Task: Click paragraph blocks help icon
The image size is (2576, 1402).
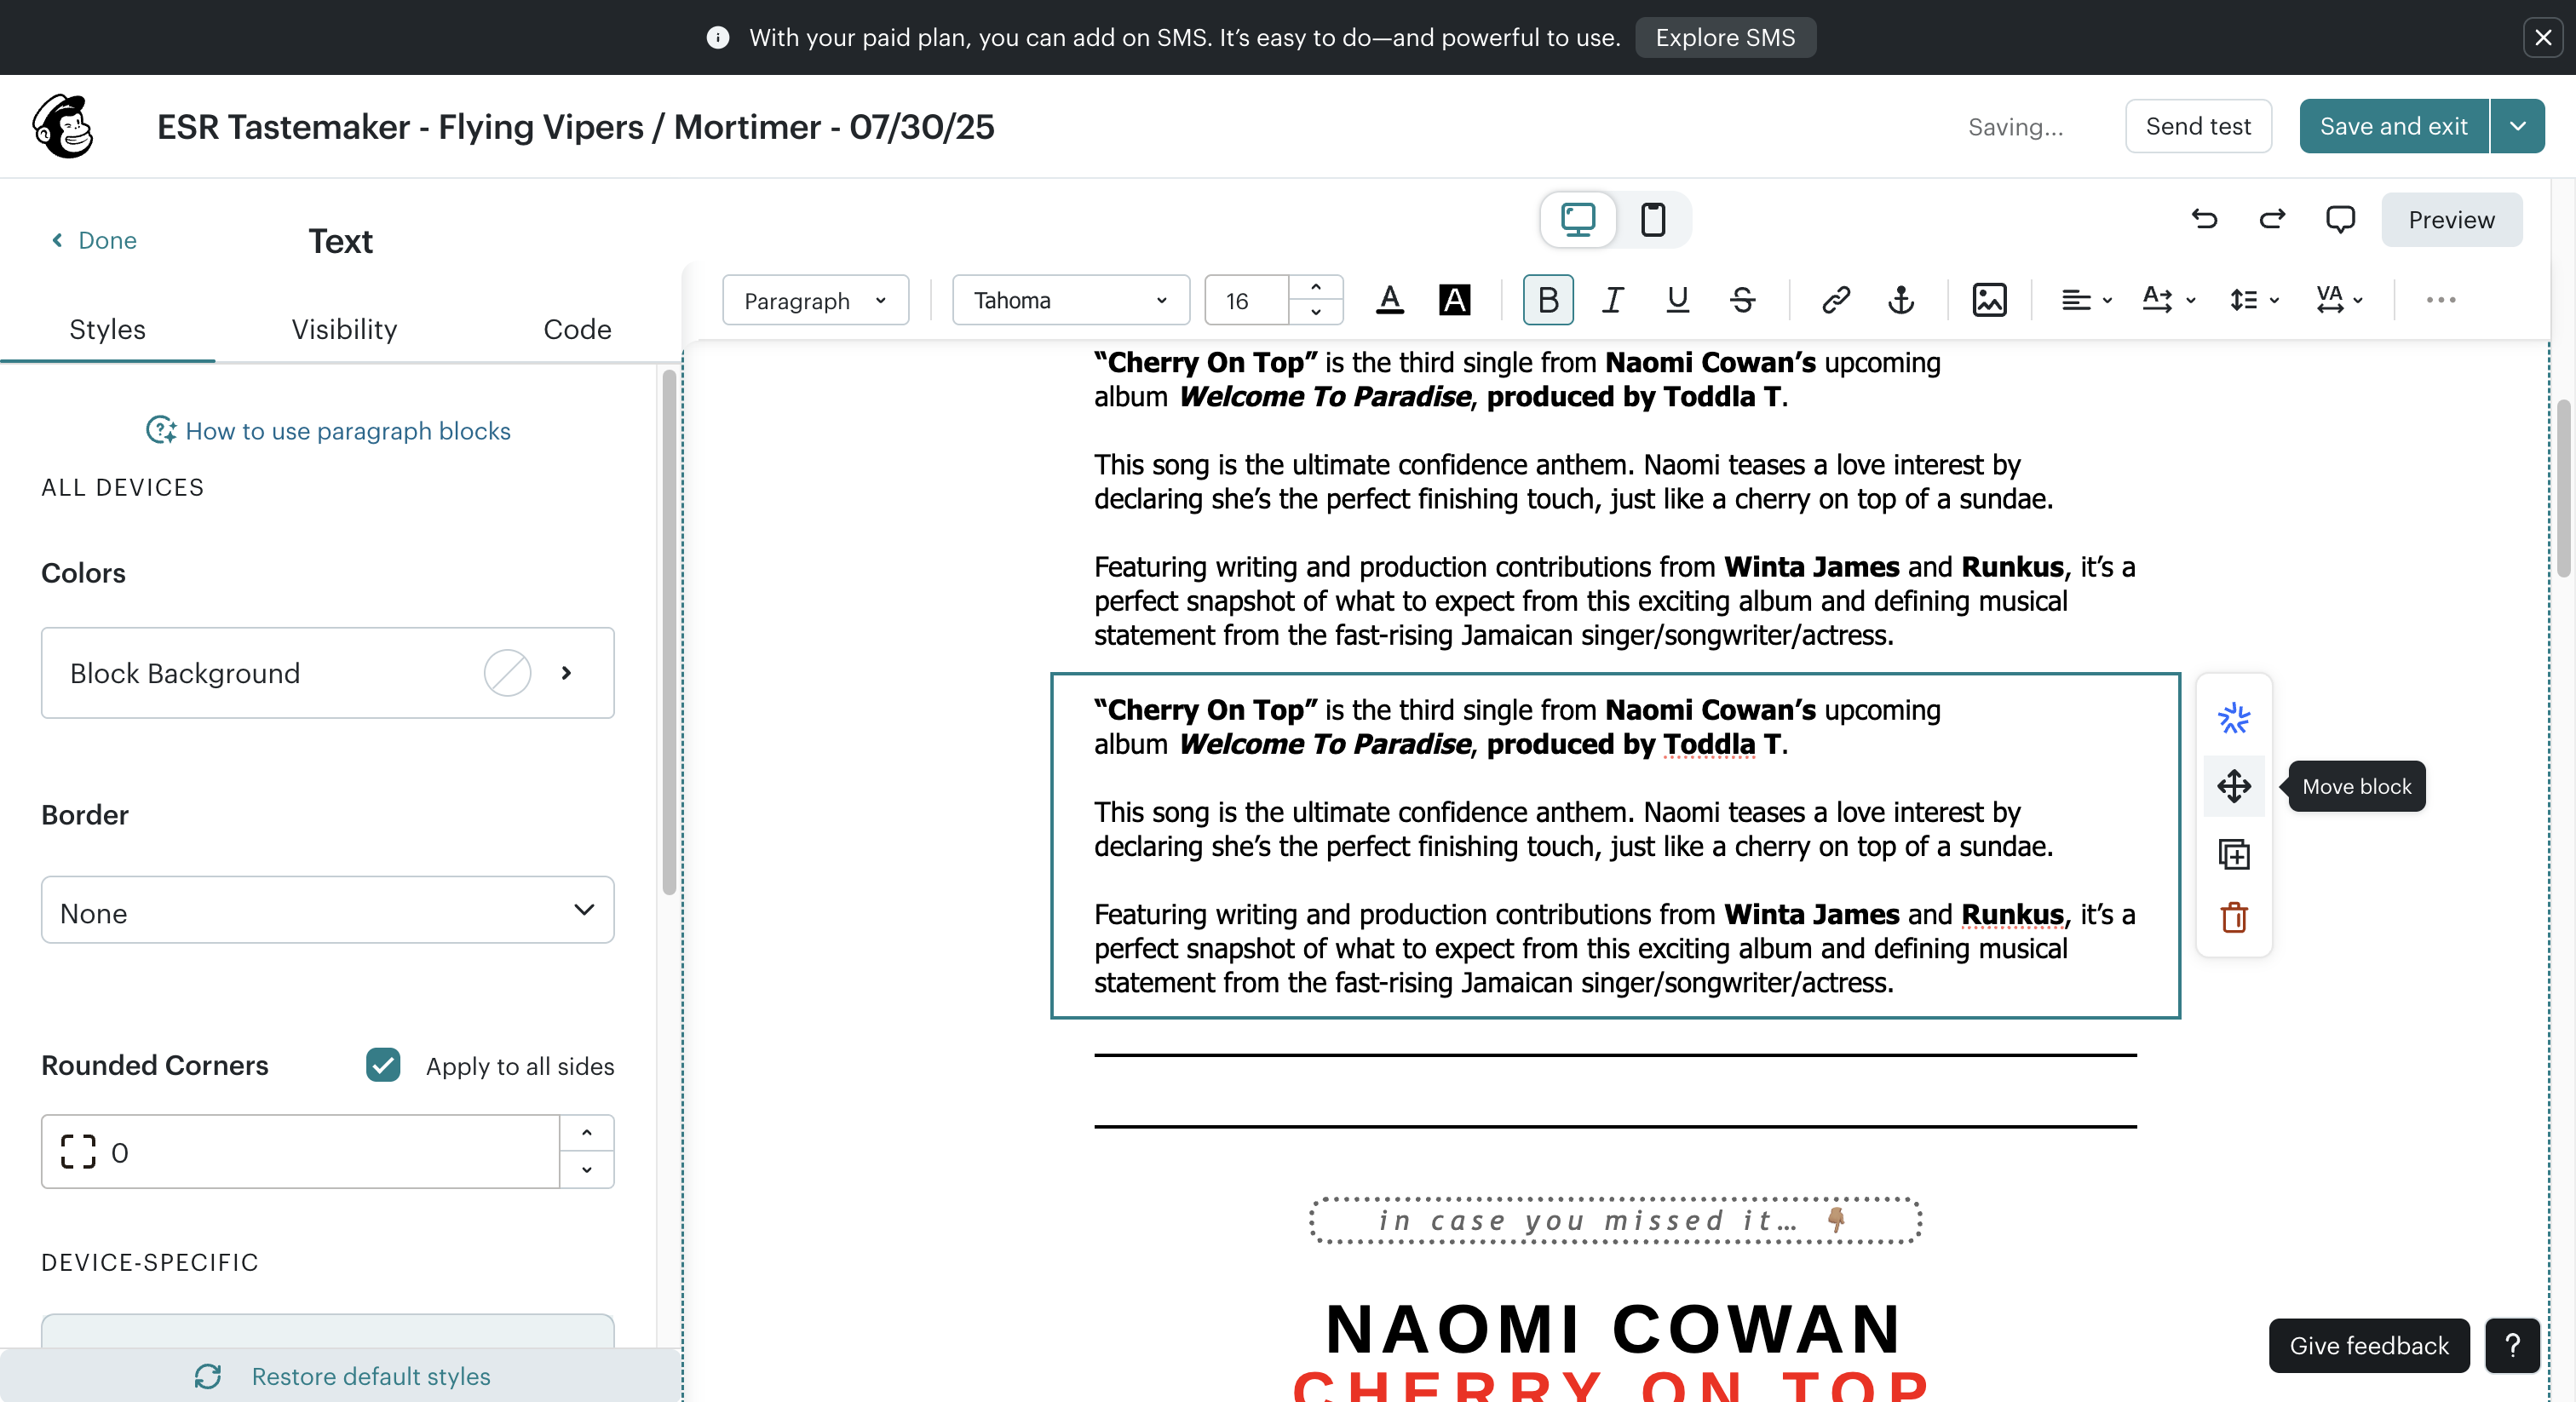Action: [160, 430]
